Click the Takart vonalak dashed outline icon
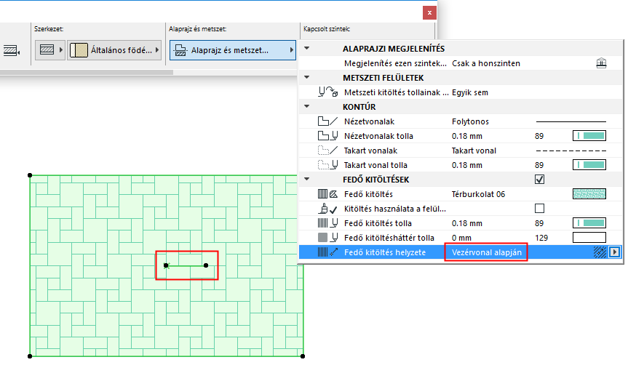The width and height of the screenshot is (628, 373). [327, 151]
